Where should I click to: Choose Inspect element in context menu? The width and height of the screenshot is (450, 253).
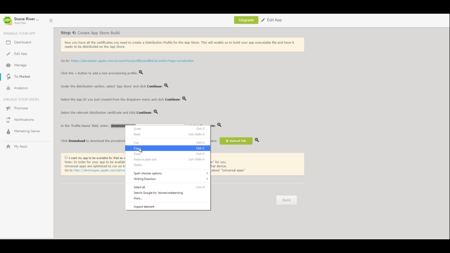[x=168, y=207]
